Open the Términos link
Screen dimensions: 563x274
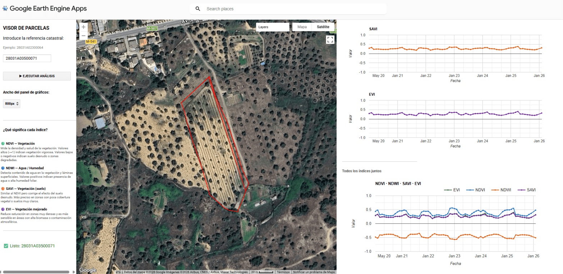283,272
